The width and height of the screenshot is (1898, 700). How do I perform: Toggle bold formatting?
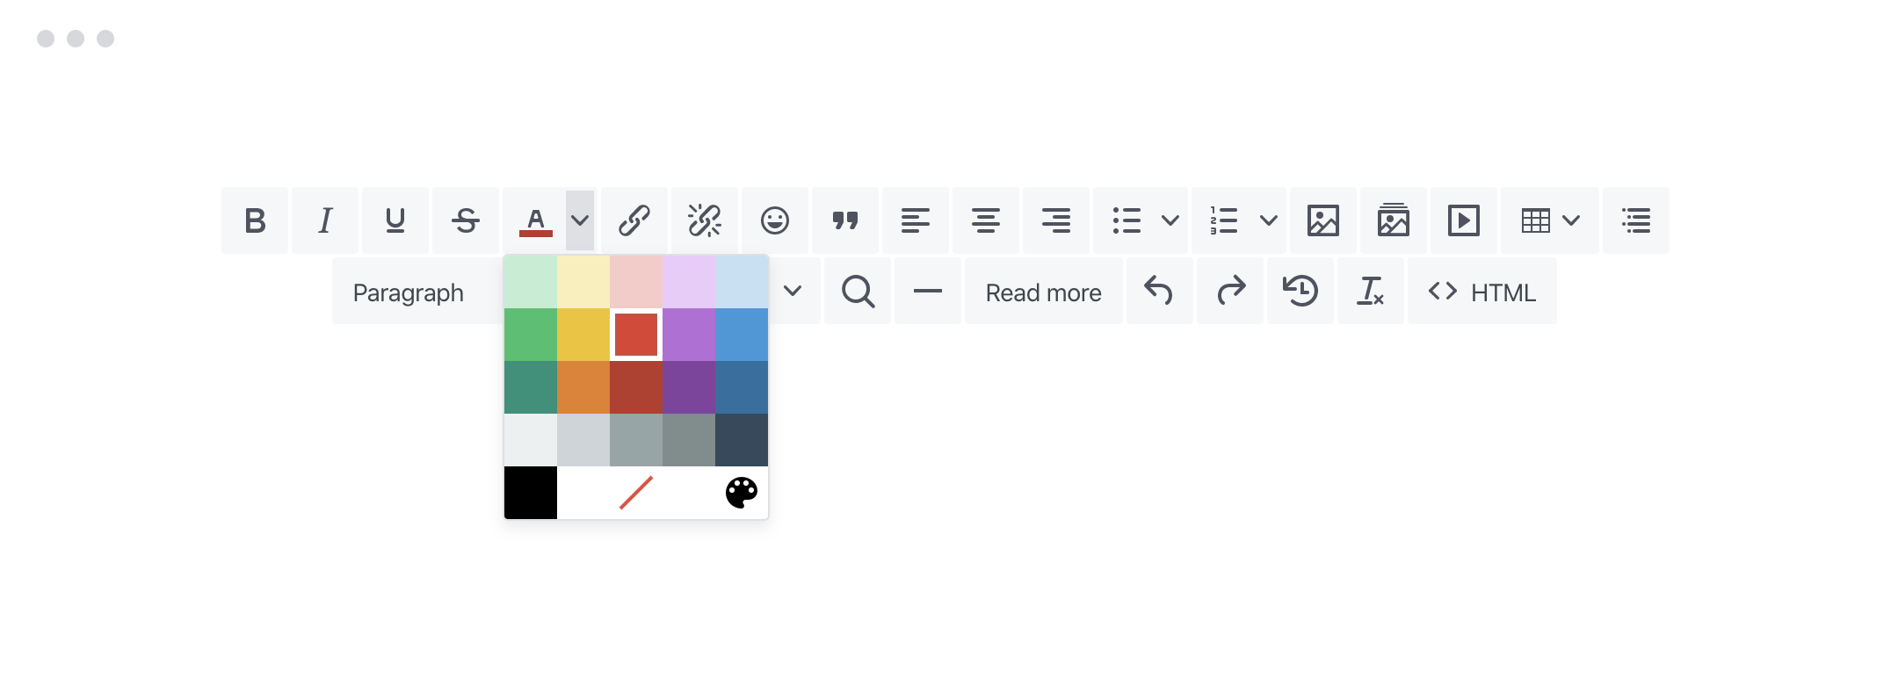(x=255, y=220)
